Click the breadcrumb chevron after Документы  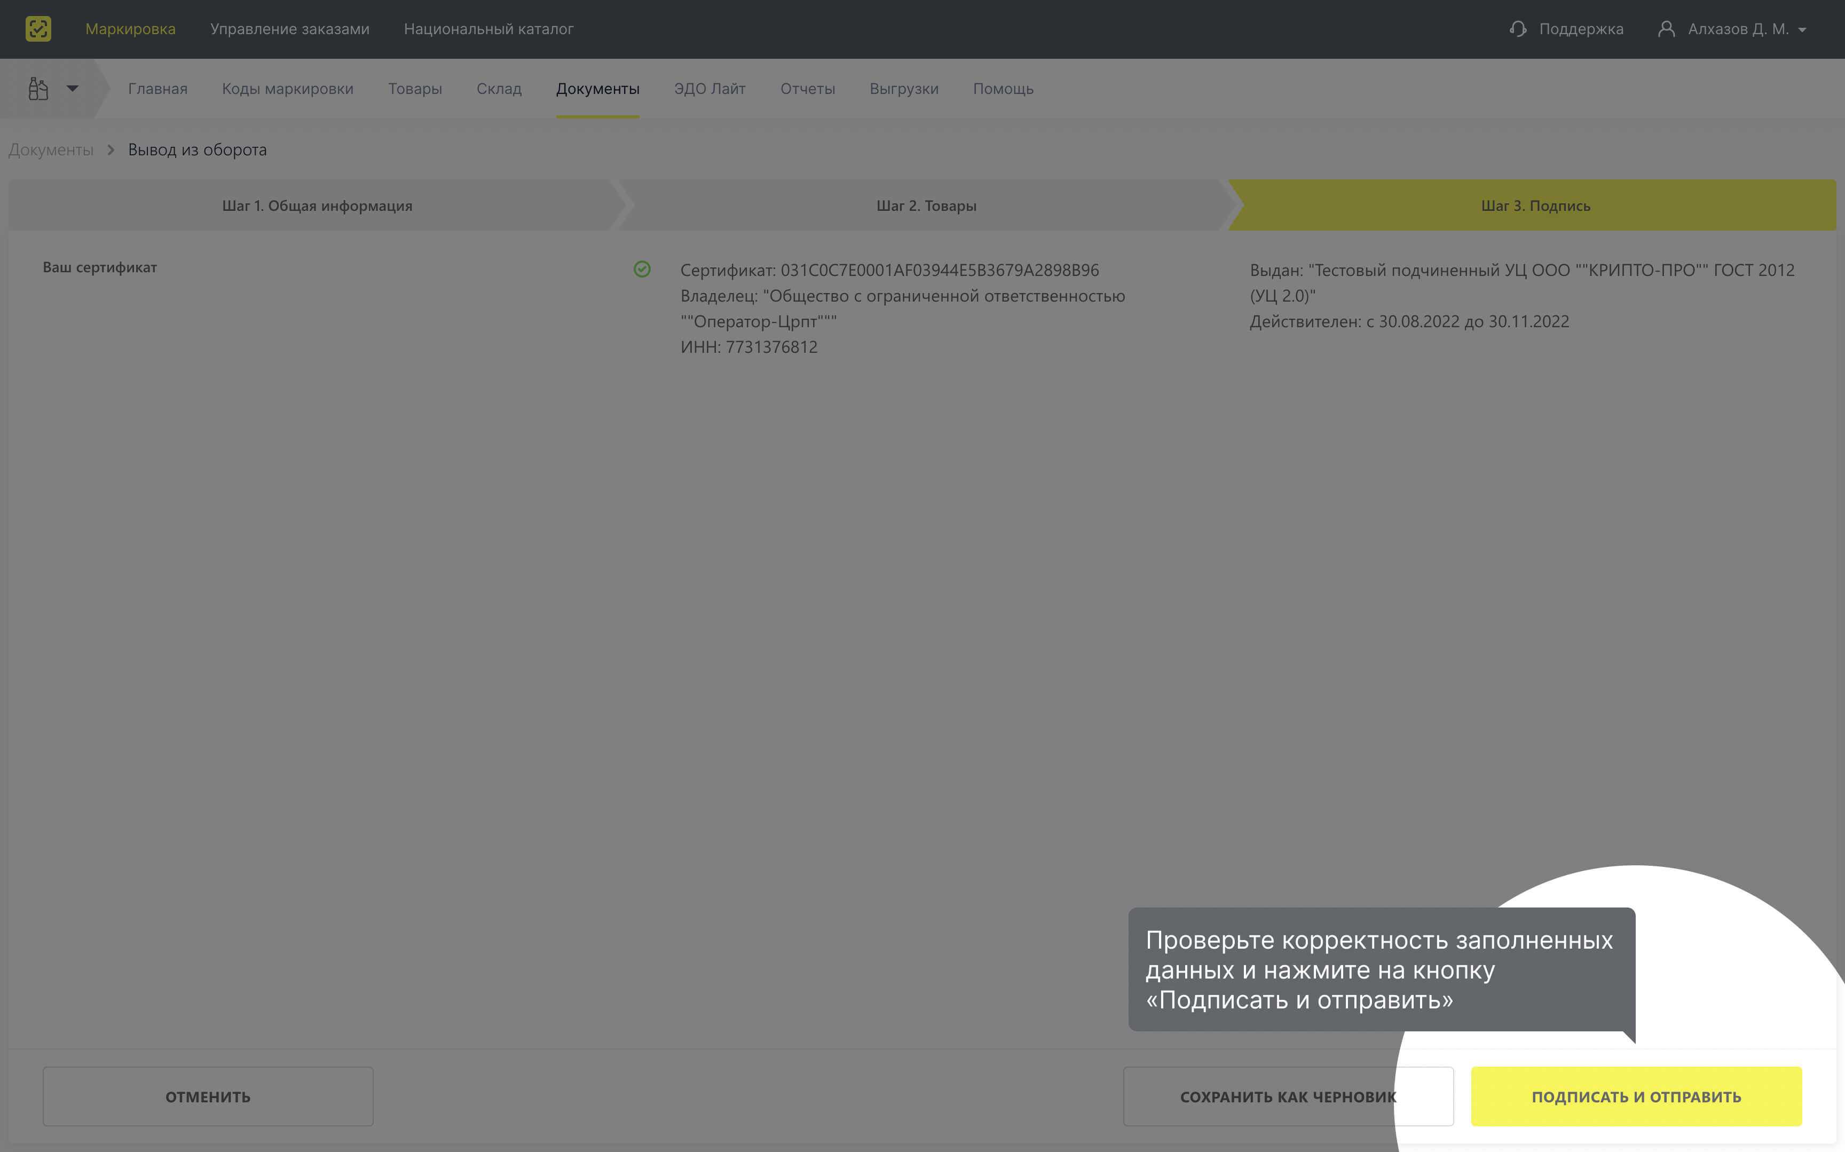(x=111, y=149)
